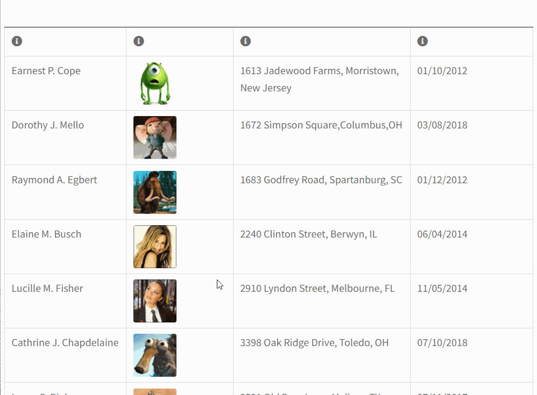537x395 pixels.
Task: Click the info icon in the photo column header
Action: click(139, 41)
